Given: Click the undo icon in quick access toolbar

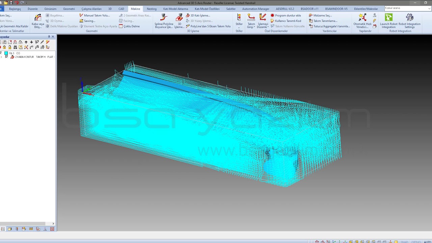Looking at the screenshot, I should [x=17, y=3].
